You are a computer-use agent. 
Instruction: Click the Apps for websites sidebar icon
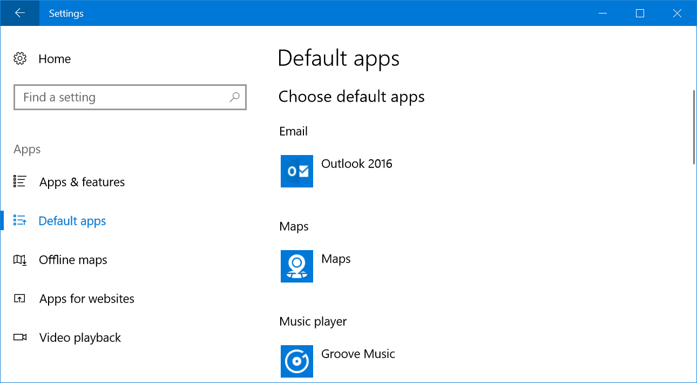(20, 299)
